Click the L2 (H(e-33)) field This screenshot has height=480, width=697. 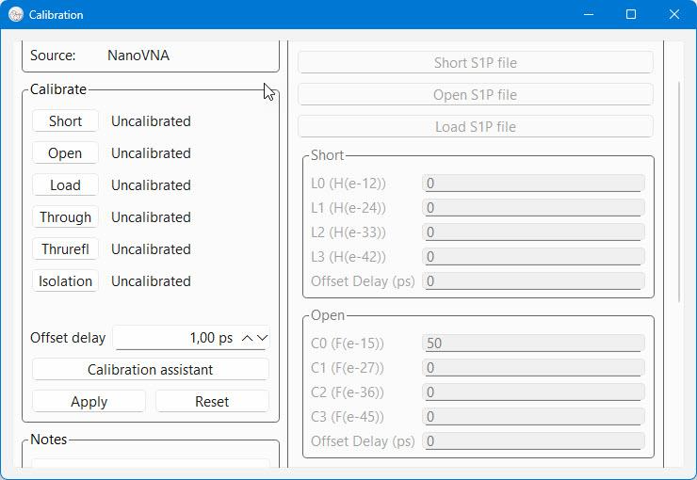point(533,232)
